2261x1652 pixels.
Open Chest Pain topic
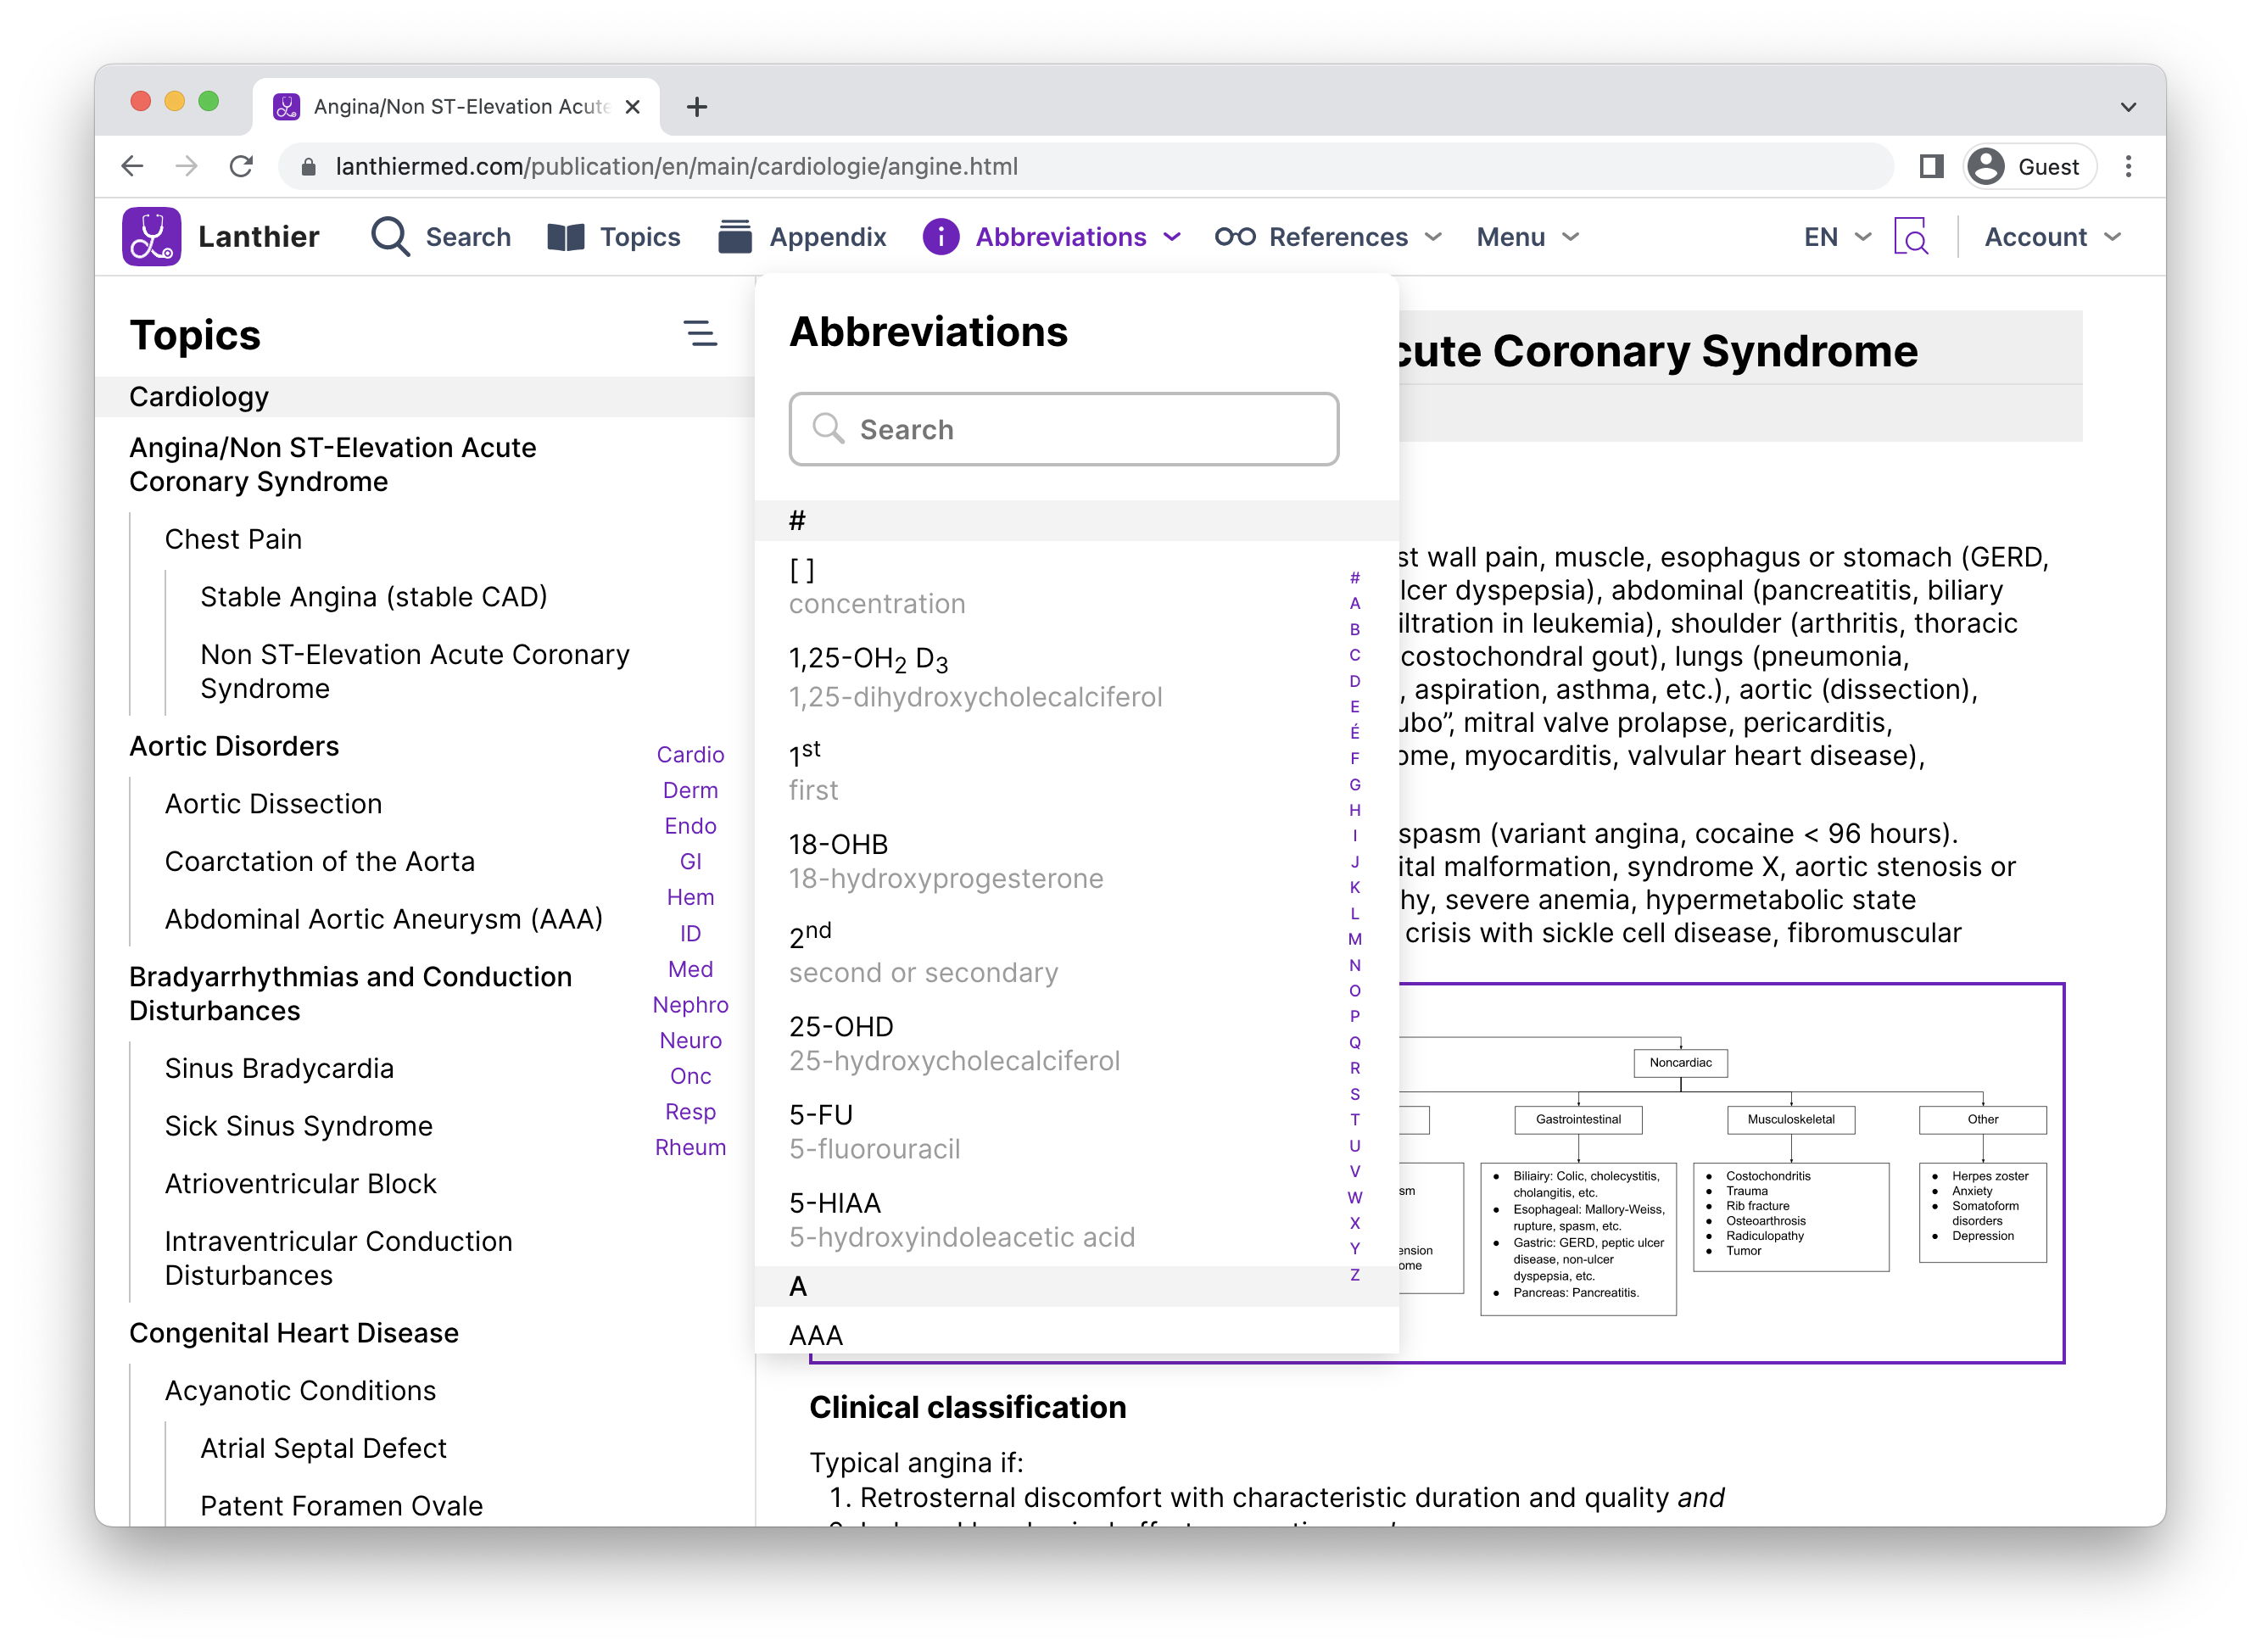[x=233, y=539]
